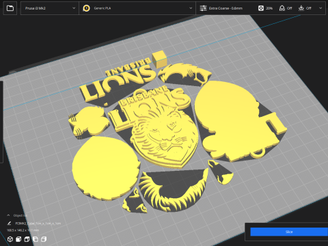This screenshot has width=328, height=246.
Task: Open file with the folder icon
Action: point(10,8)
